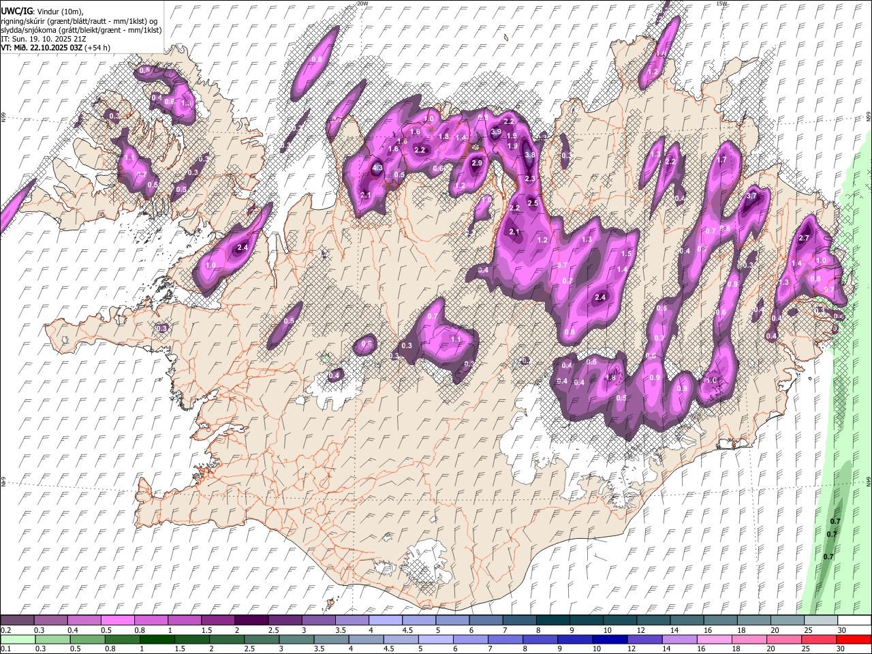Select the rain scale swatch labeled 7
Screen dimensions: 872x654
[x=505, y=640]
